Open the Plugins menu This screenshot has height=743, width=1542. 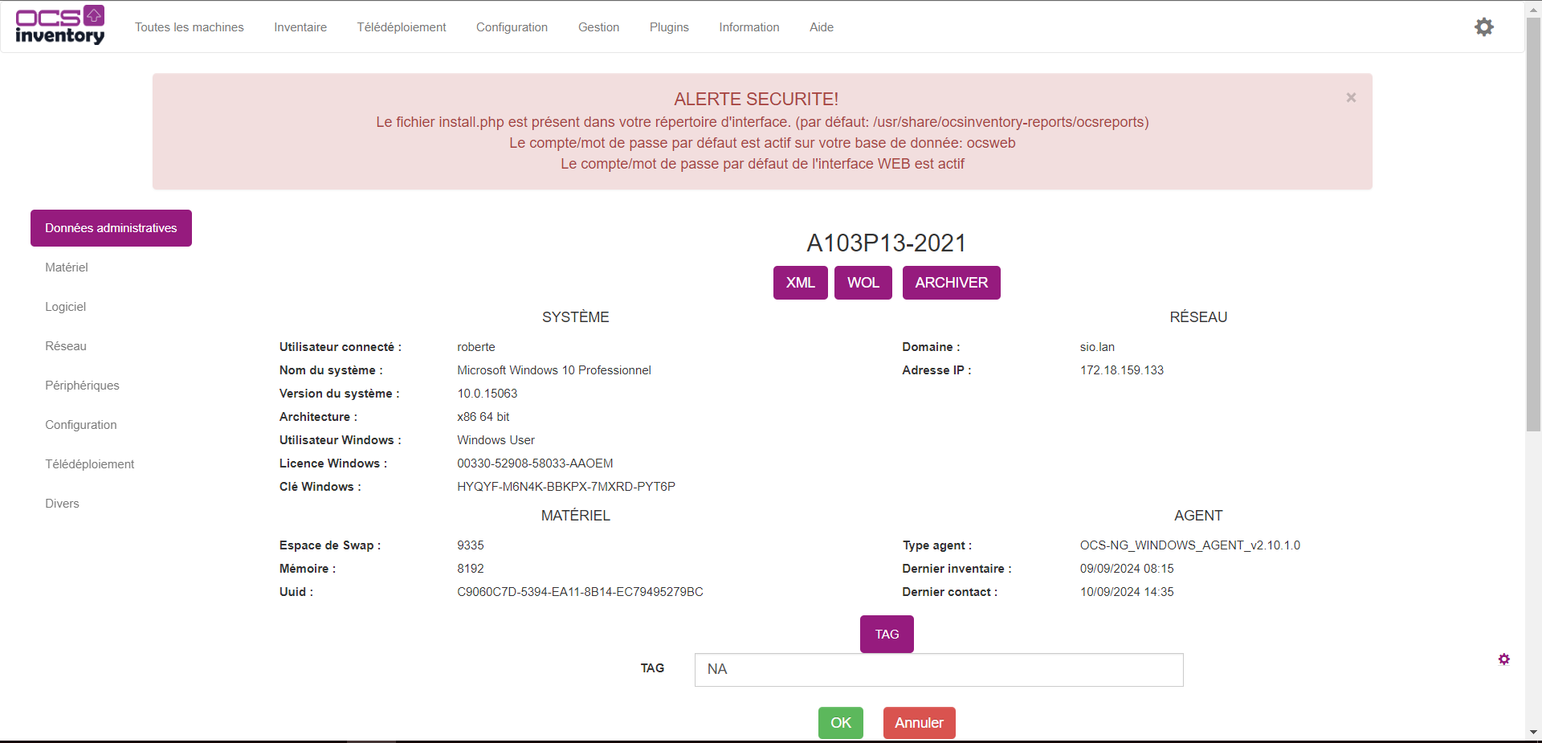[x=669, y=27]
